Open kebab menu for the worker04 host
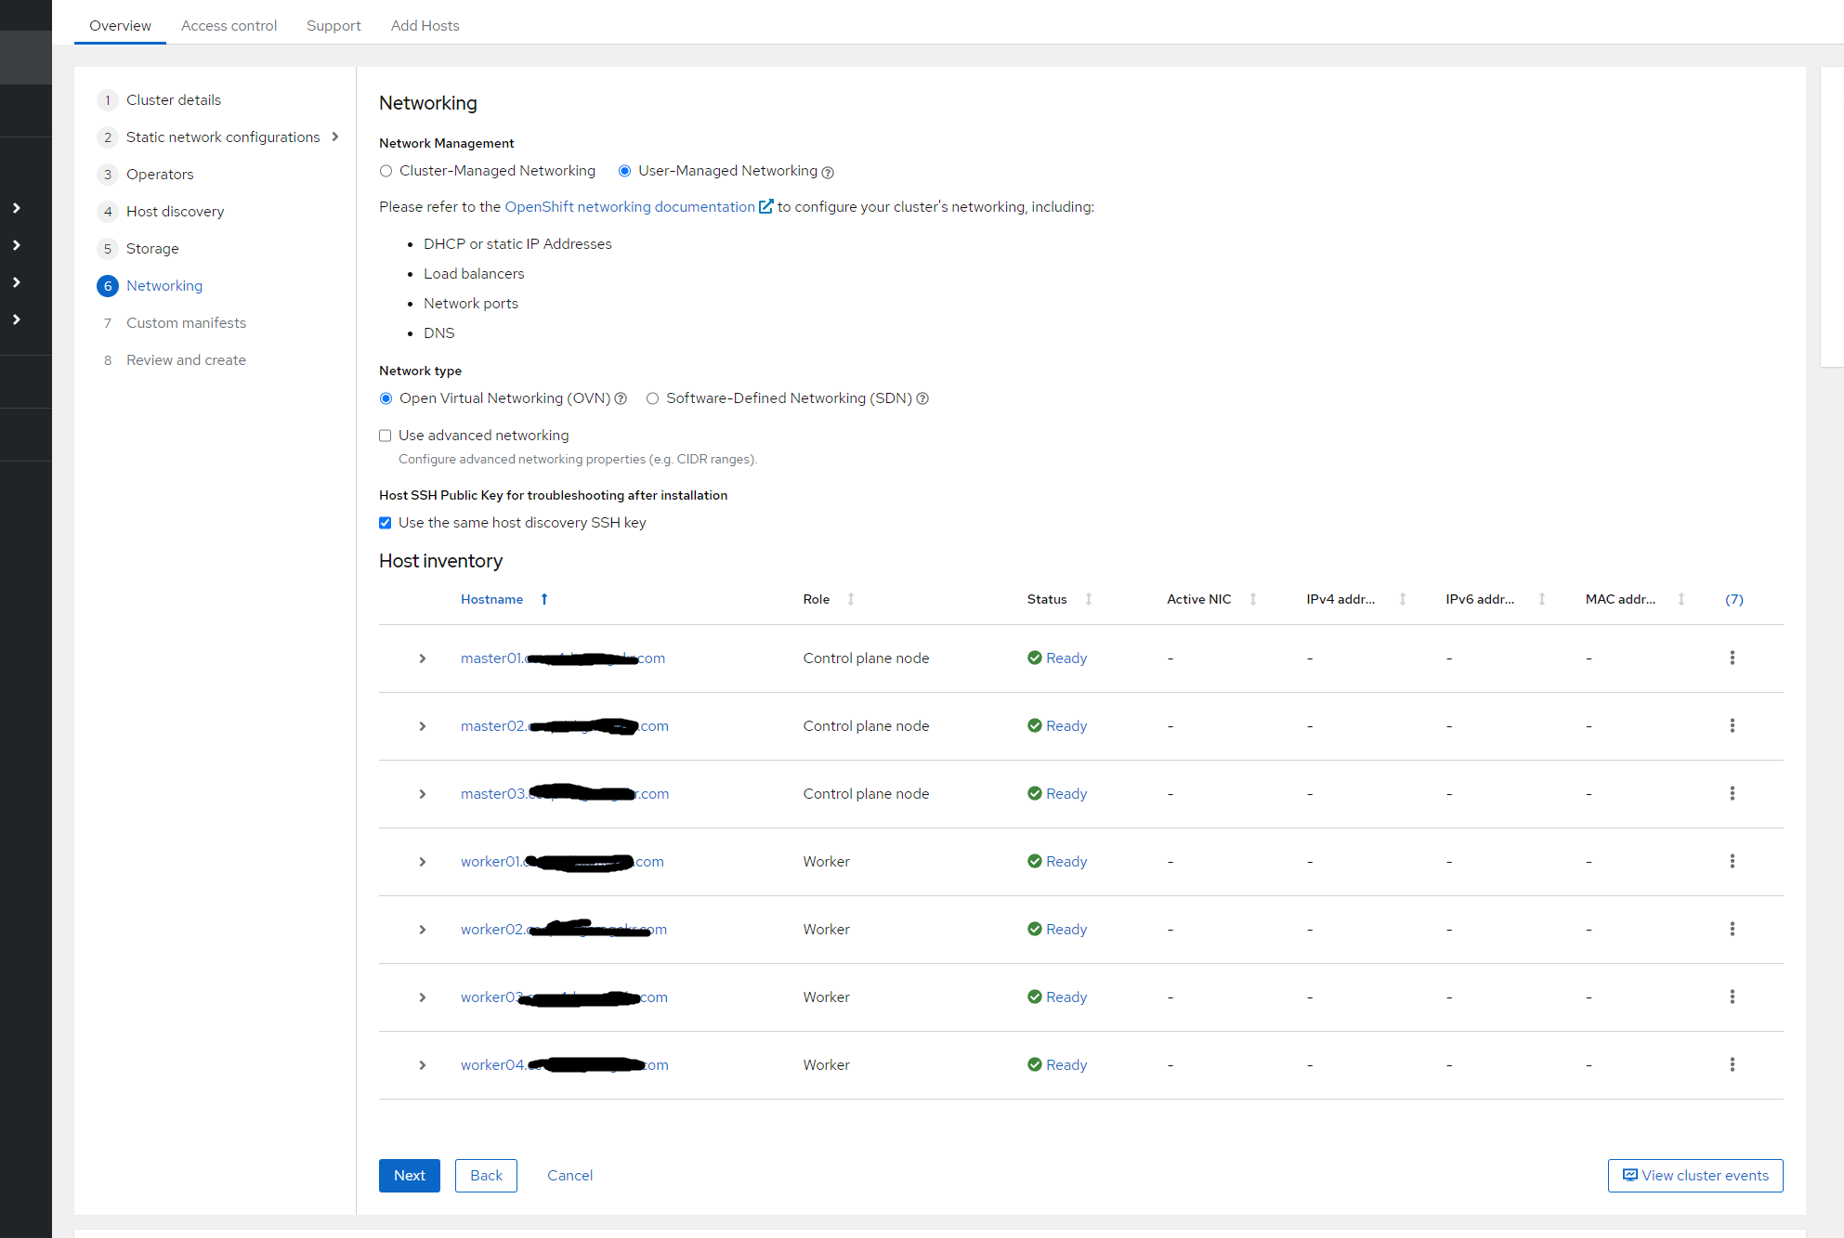This screenshot has height=1238, width=1844. pyautogui.click(x=1732, y=1064)
